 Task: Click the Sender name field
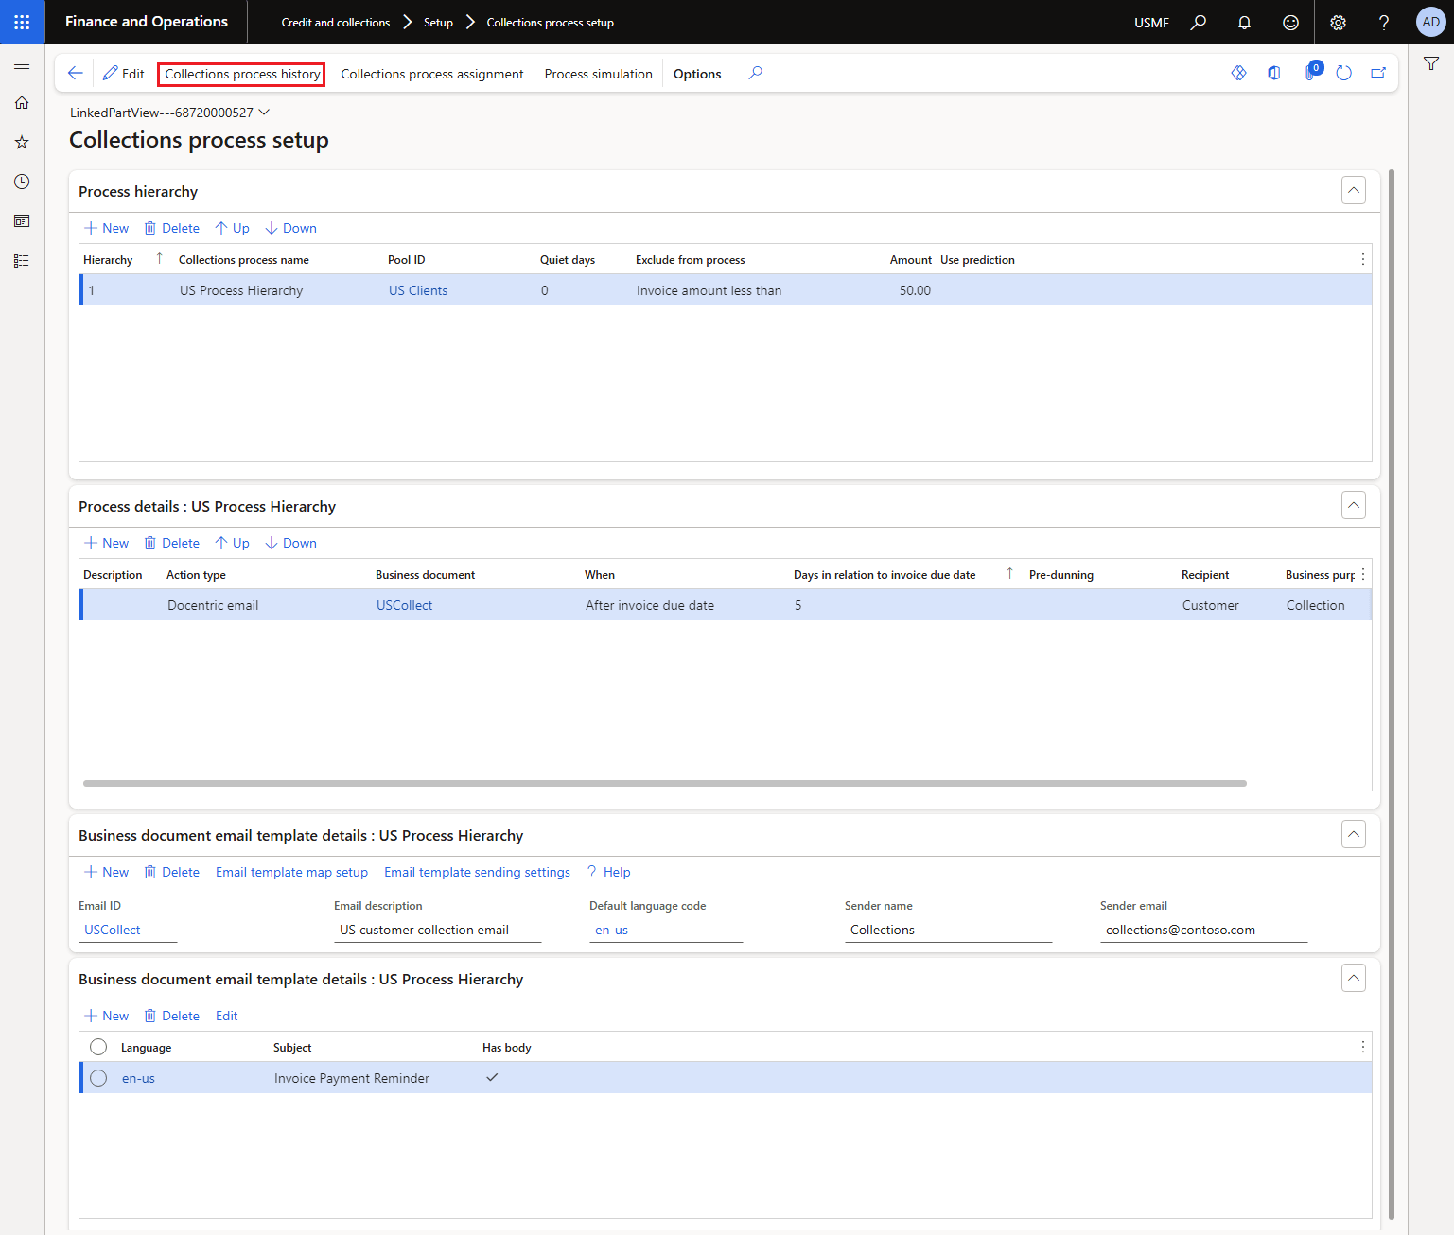[x=948, y=930]
